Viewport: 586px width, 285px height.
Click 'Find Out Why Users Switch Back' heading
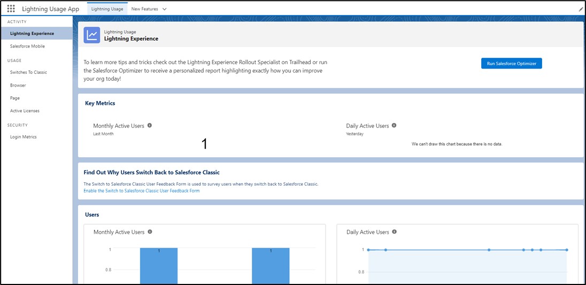[152, 173]
